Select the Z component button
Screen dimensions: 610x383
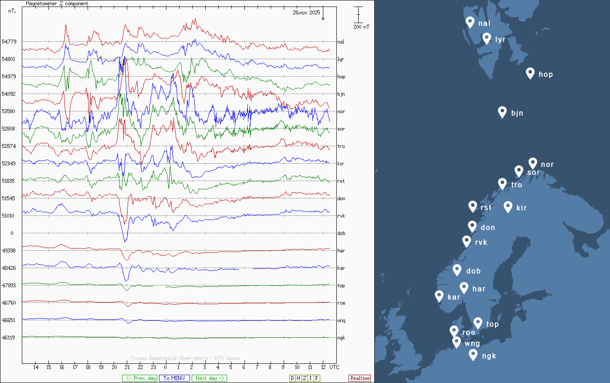pos(305,378)
